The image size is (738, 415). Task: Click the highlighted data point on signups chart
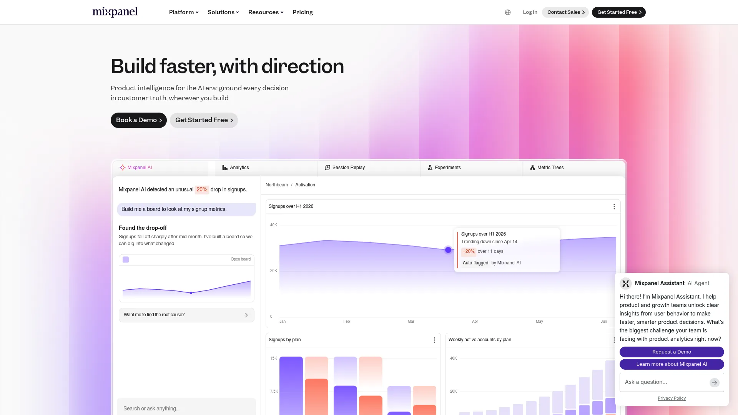coord(448,250)
